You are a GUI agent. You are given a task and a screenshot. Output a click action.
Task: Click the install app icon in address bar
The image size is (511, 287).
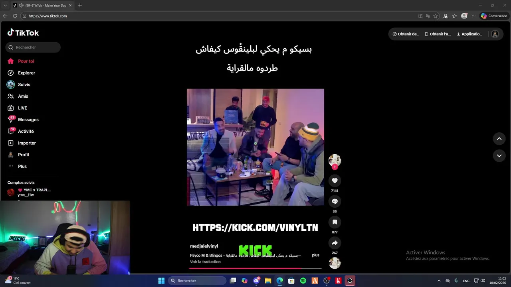pos(420,16)
